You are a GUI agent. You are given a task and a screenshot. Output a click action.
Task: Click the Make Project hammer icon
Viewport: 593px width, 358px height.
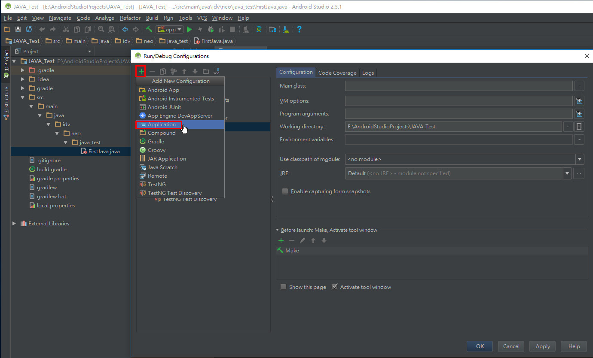click(149, 29)
